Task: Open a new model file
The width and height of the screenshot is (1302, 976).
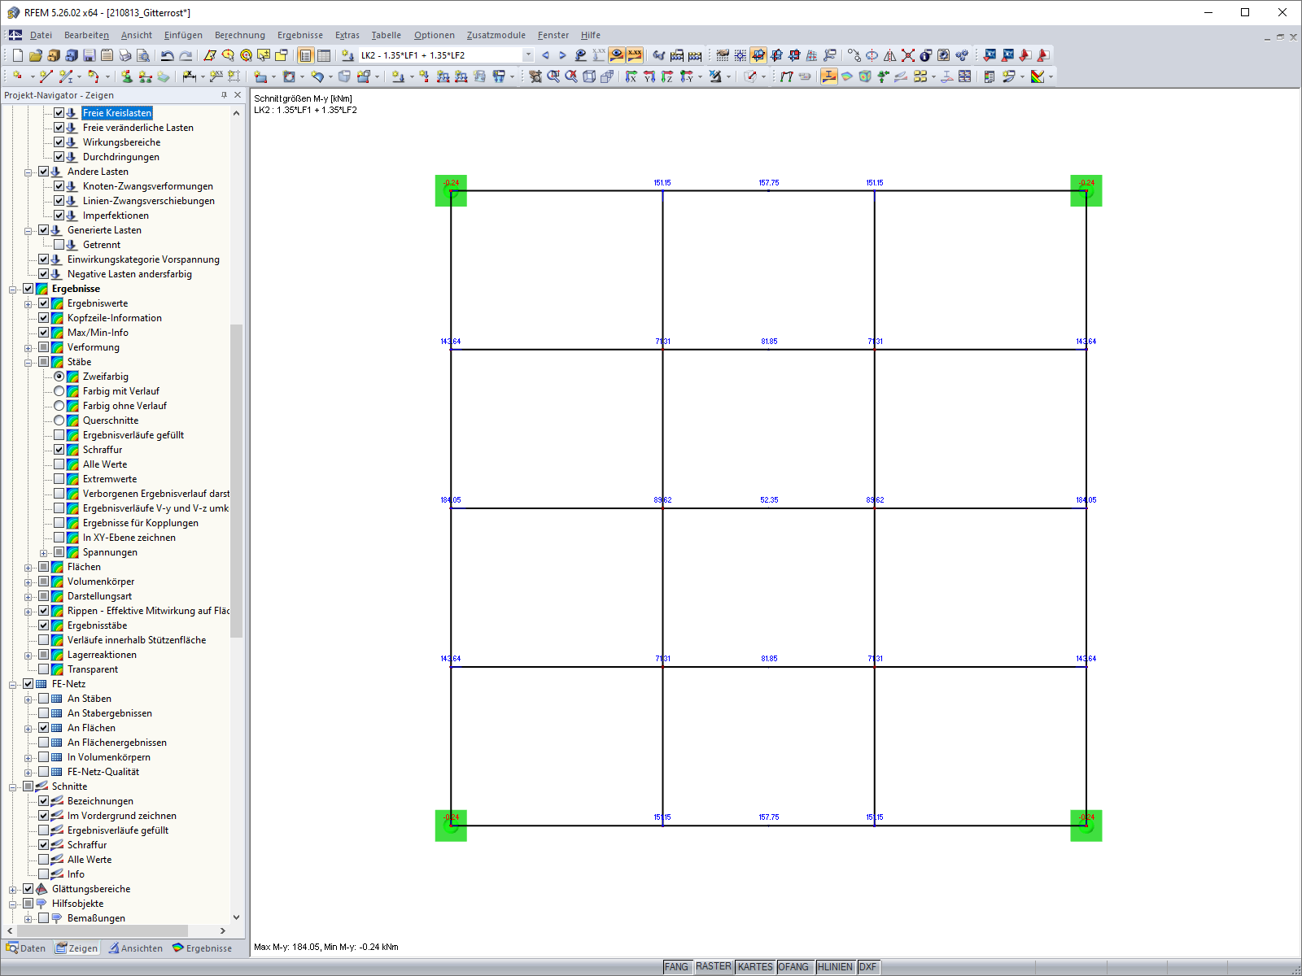Action: coord(18,54)
